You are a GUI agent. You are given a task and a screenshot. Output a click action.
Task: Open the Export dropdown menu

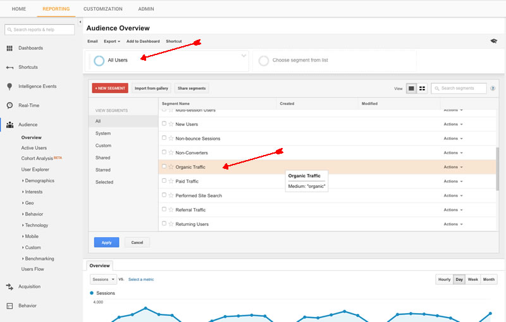pos(111,41)
